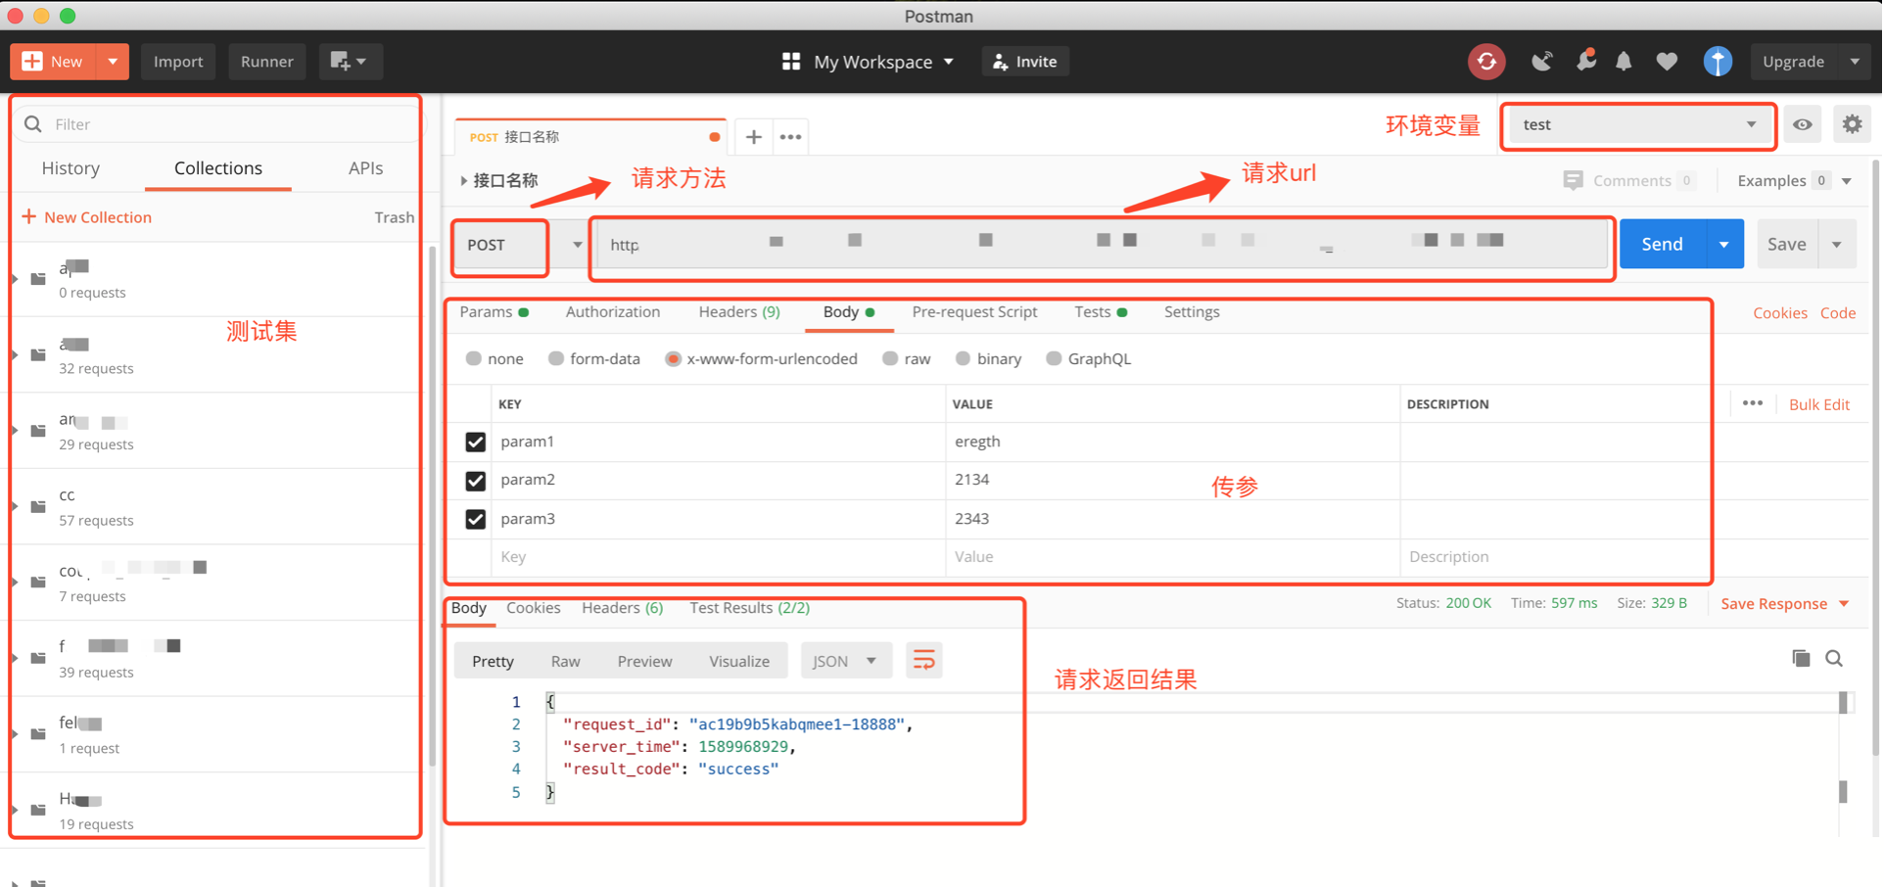Open the user avatar icon

tap(1718, 62)
